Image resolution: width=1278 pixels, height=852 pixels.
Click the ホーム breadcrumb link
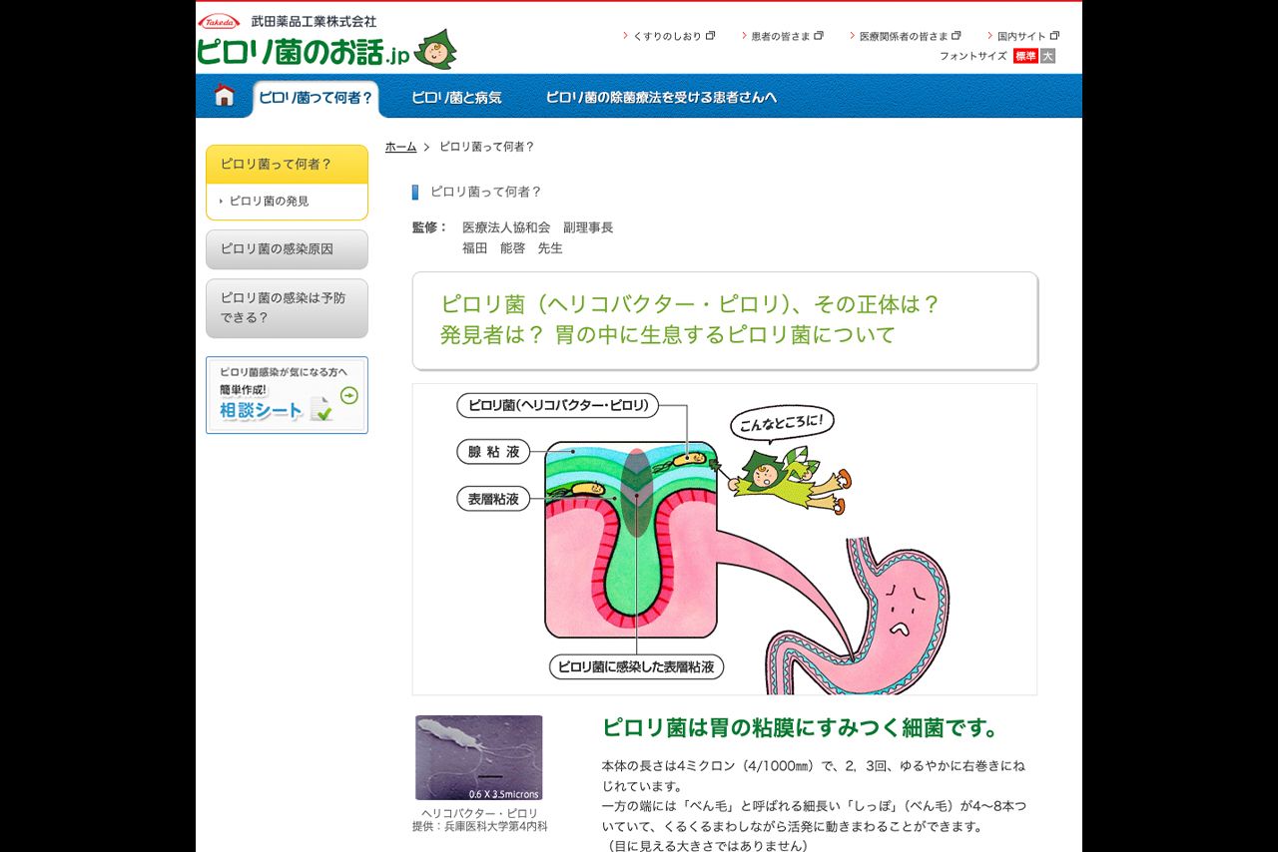pos(401,147)
